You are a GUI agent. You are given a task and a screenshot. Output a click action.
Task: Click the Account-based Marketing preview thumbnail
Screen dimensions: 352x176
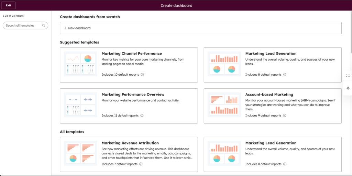click(x=224, y=105)
